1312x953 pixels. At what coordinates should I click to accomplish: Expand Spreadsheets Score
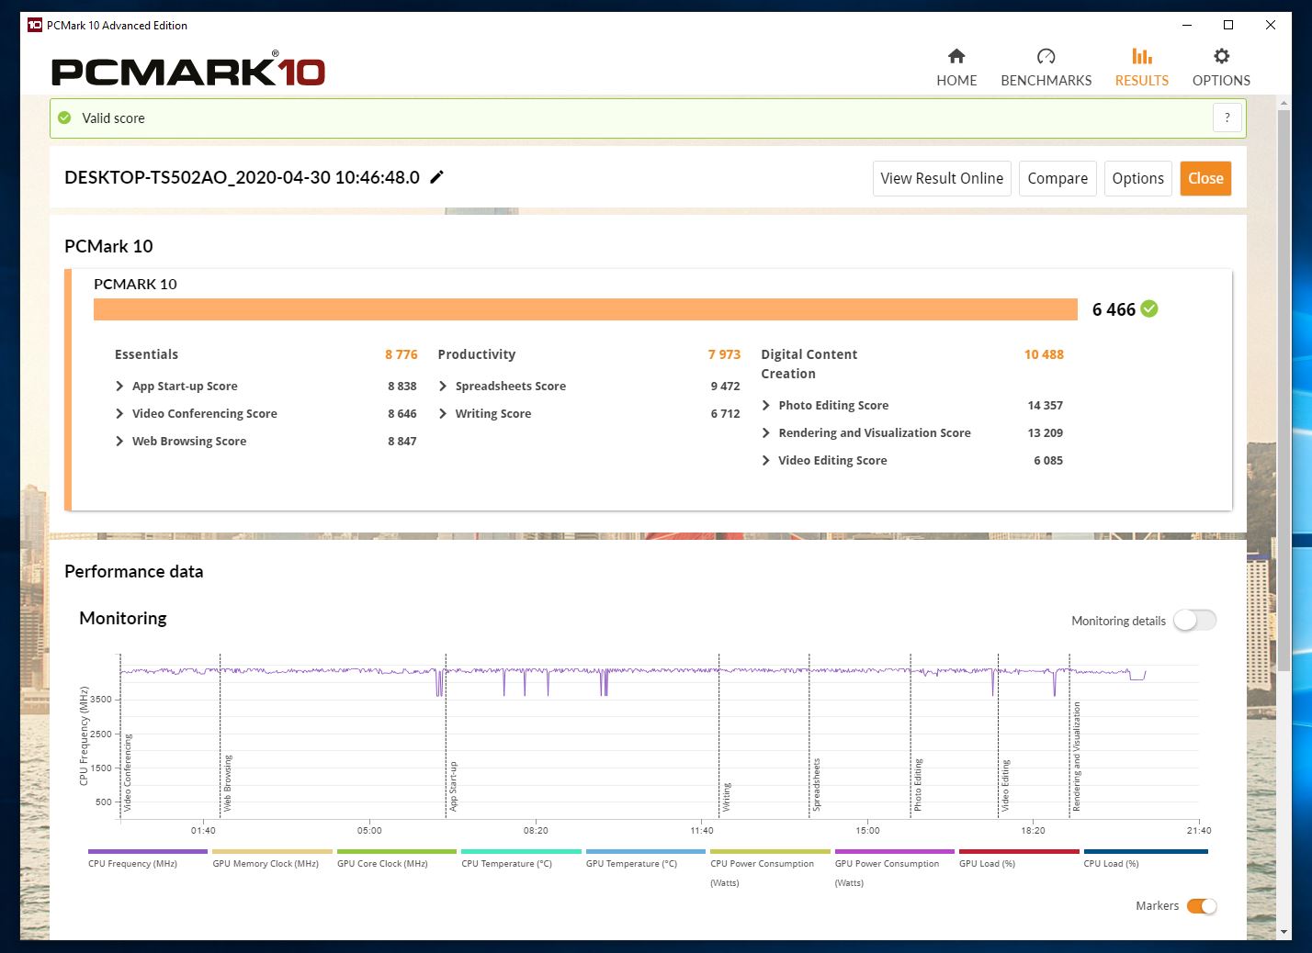(x=443, y=387)
